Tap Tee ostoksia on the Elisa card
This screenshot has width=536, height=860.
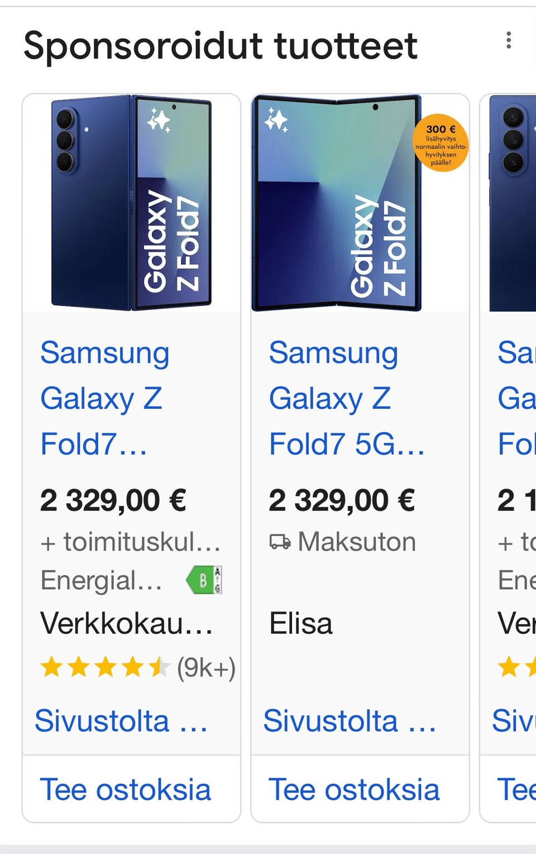tap(354, 790)
